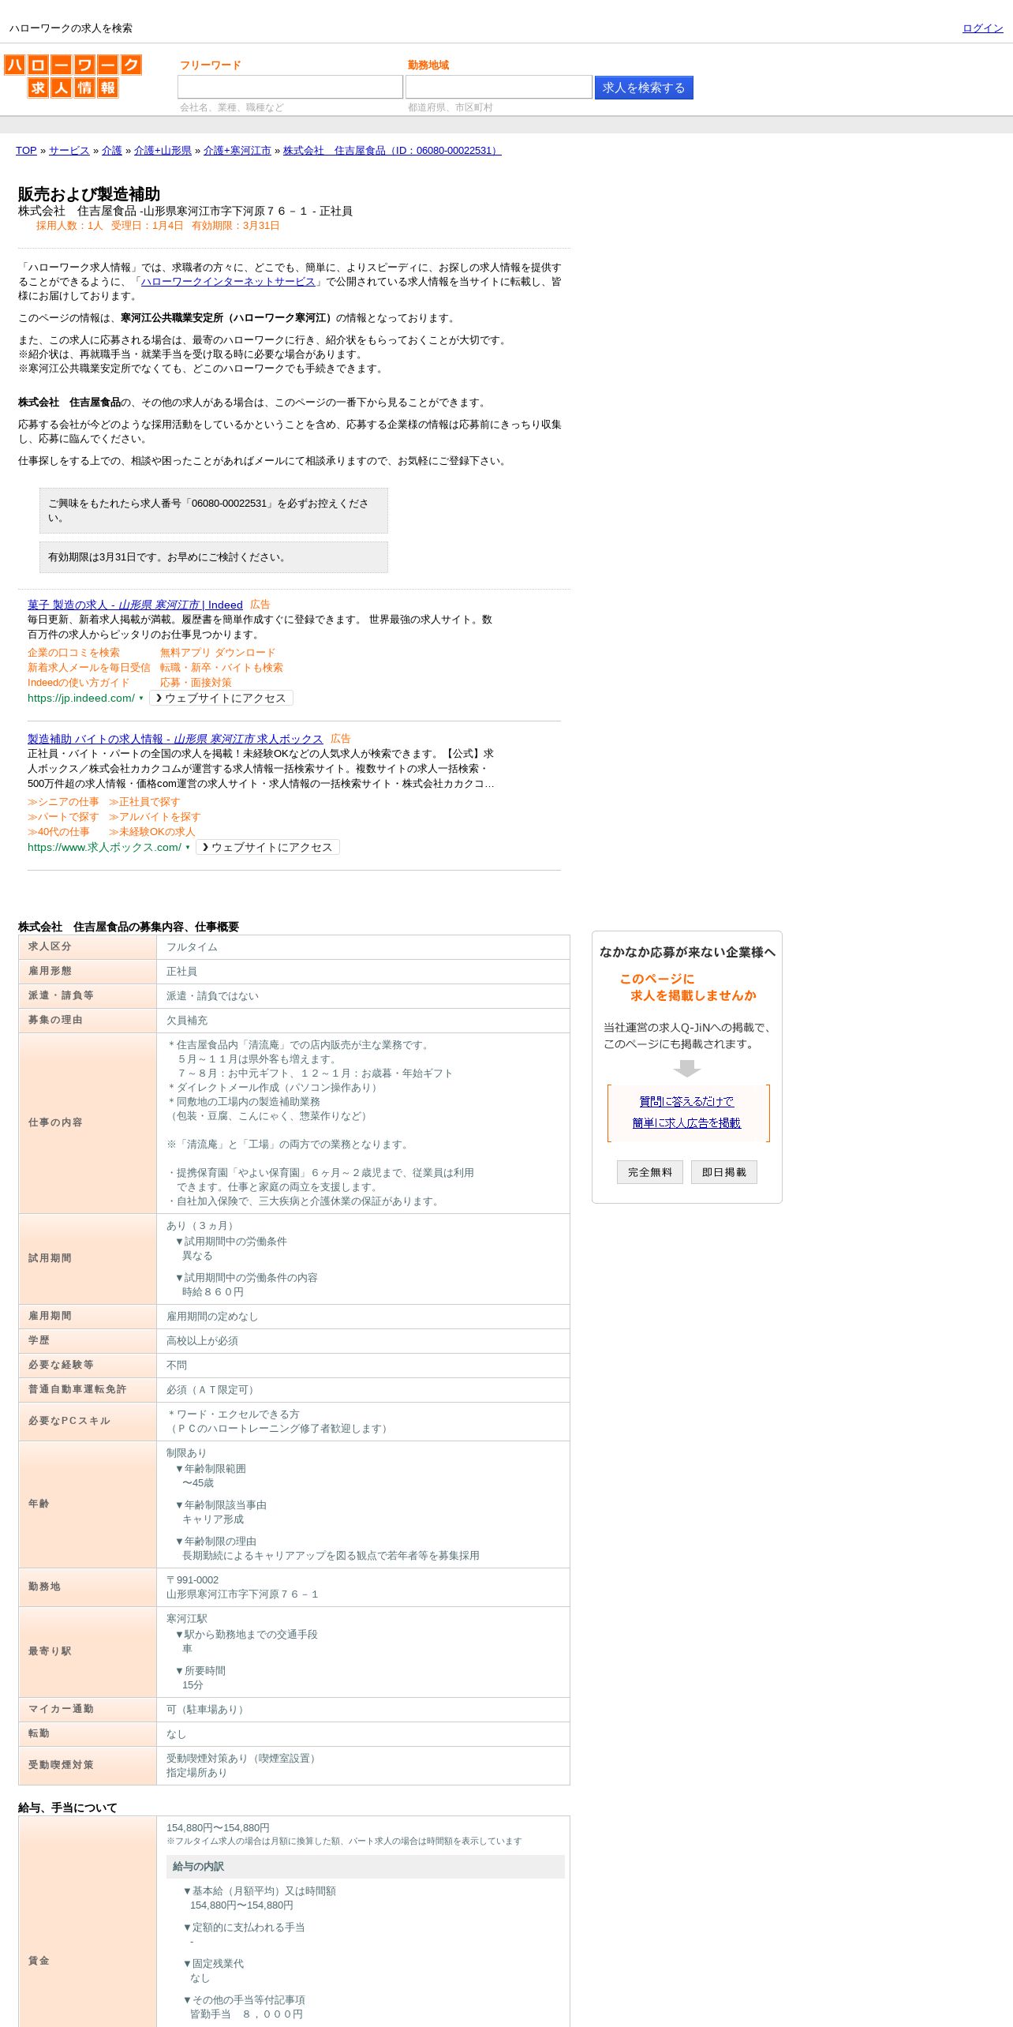Click Indeedの使い方ガイド link

[x=78, y=683]
